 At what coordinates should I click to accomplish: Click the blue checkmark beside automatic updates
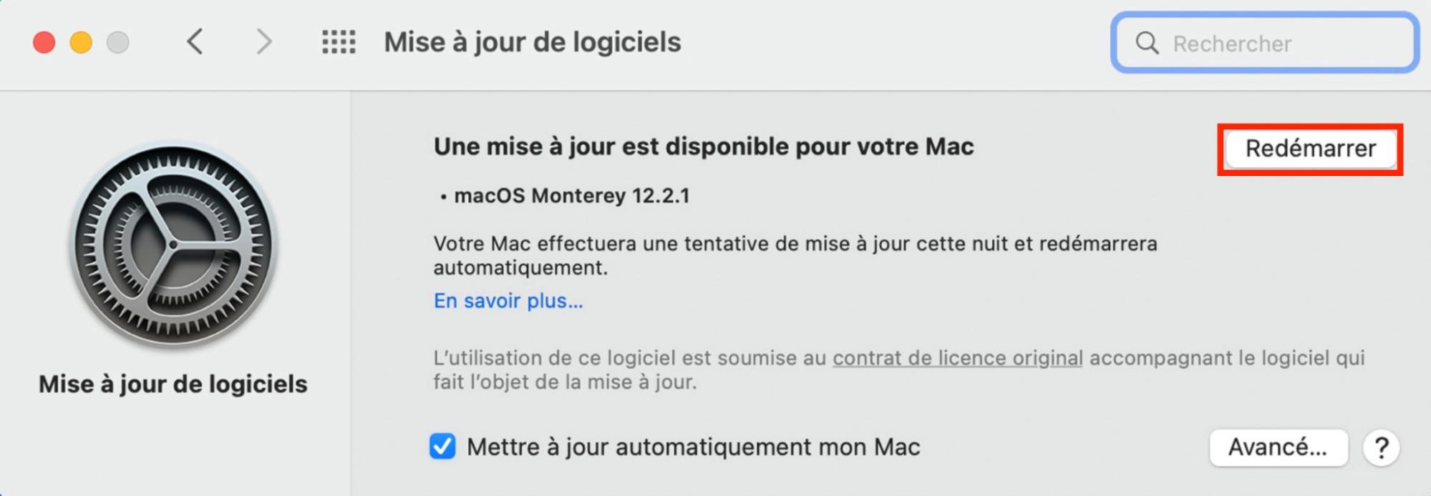[443, 447]
